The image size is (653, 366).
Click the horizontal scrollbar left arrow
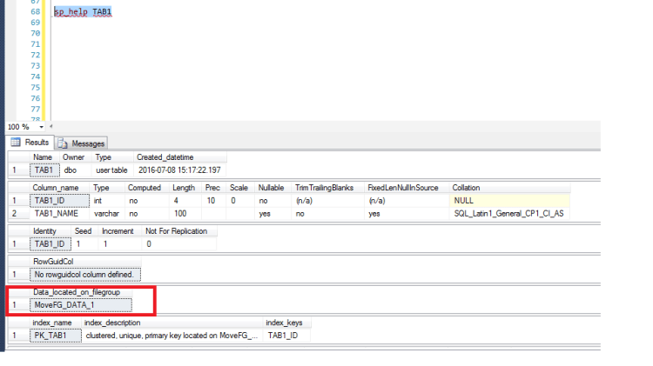pyautogui.click(x=51, y=127)
